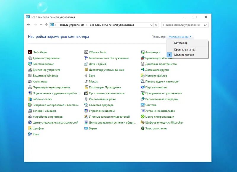Click the Дисковые пространства icon
This screenshot has height=172, width=237.
click(142, 64)
